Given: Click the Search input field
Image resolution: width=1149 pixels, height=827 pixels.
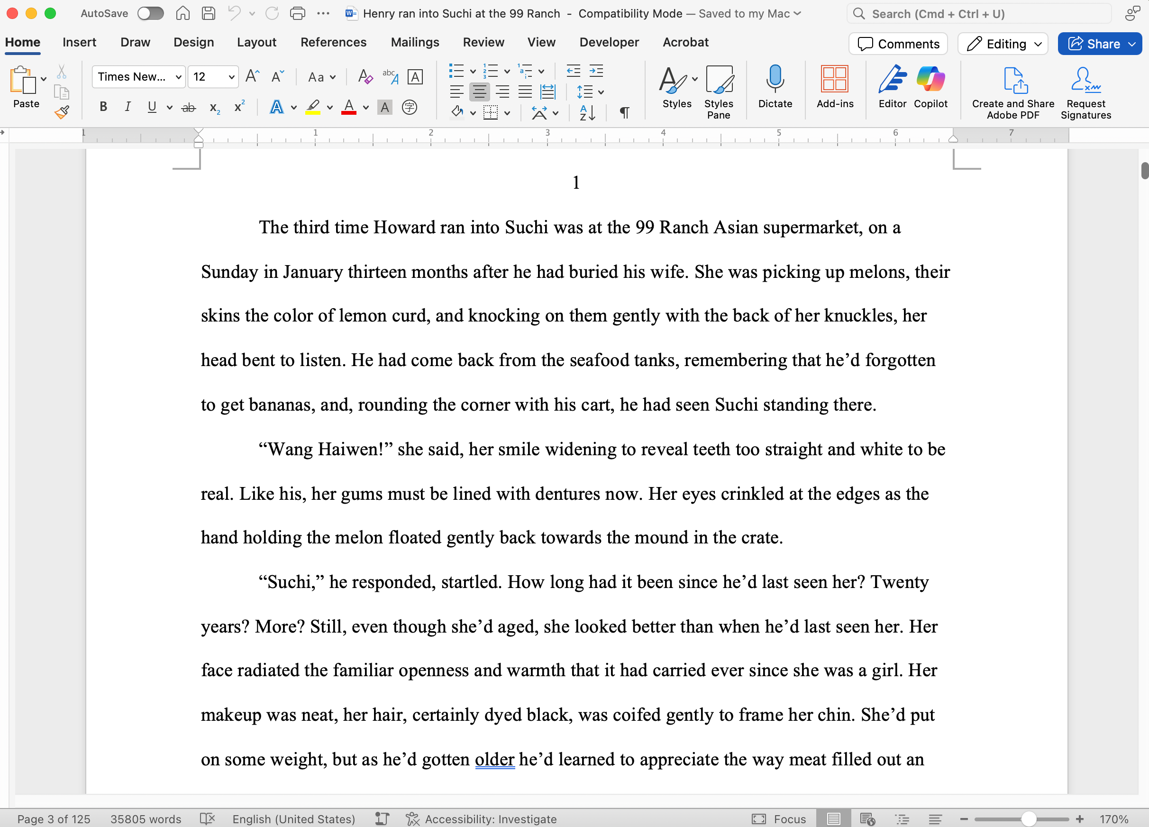Looking at the screenshot, I should pos(978,14).
